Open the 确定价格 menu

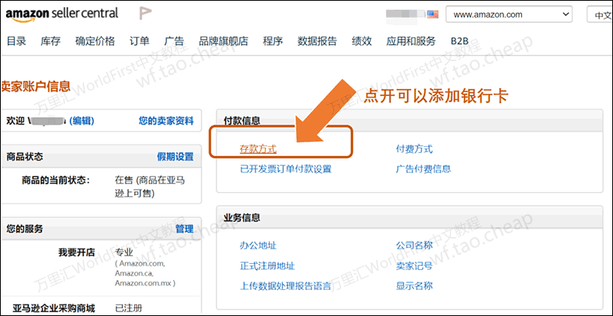95,41
